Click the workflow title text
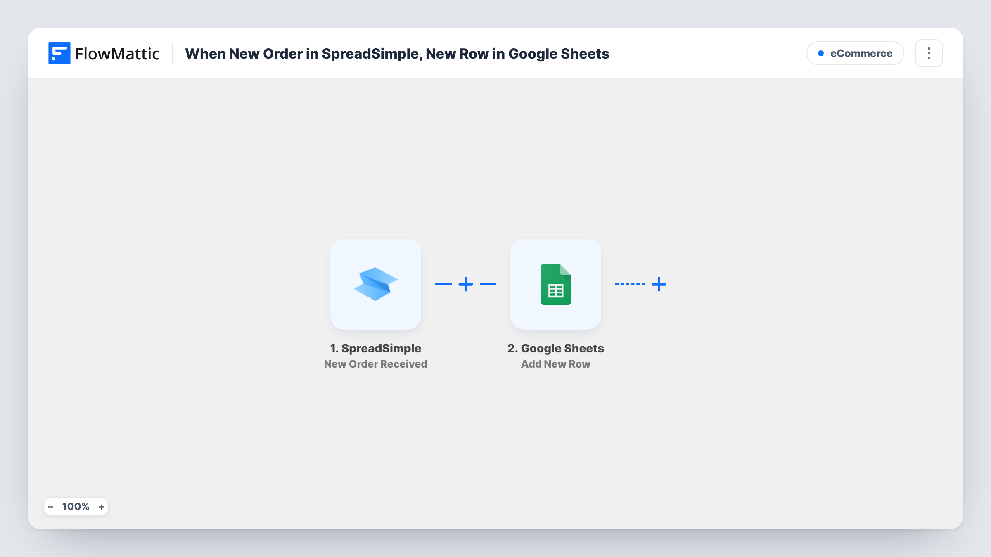The image size is (991, 557). (397, 54)
